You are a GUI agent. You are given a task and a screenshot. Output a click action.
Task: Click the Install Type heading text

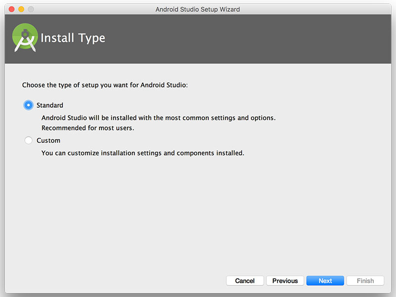pyautogui.click(x=74, y=38)
